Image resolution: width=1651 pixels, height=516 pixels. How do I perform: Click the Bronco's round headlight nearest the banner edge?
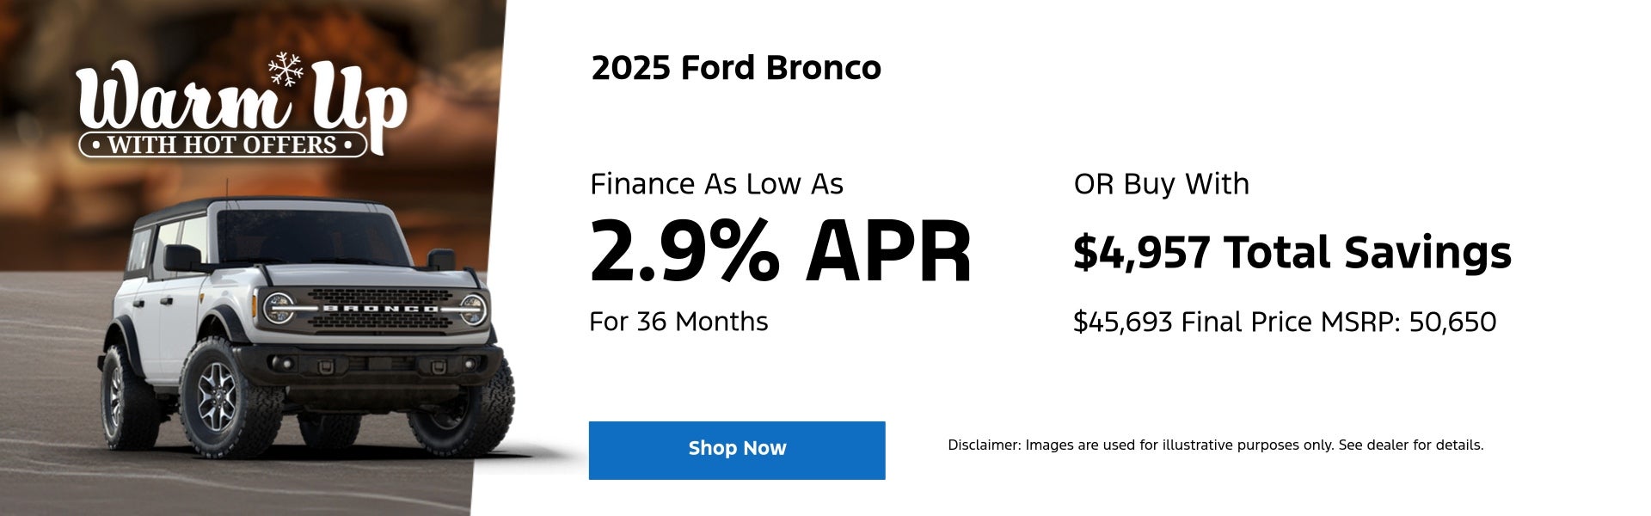point(473,309)
